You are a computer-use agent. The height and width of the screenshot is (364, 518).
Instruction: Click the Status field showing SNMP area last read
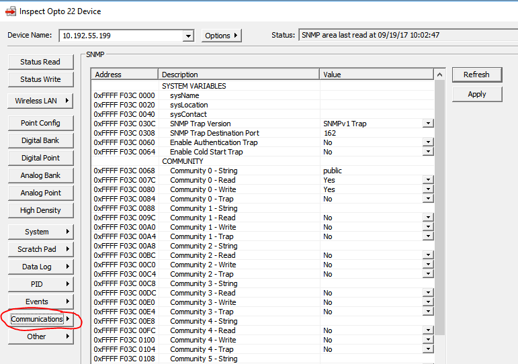(x=408, y=35)
